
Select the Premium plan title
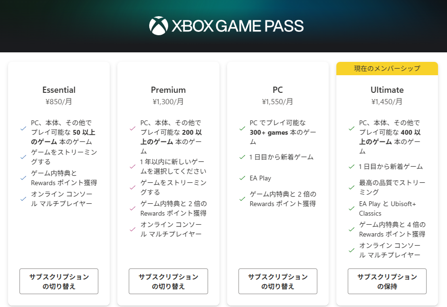[x=168, y=90]
